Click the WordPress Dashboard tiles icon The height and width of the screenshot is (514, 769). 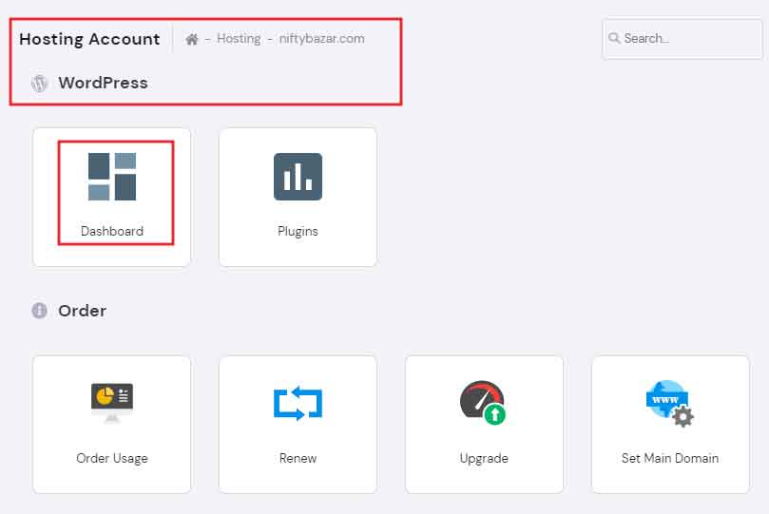point(112,177)
